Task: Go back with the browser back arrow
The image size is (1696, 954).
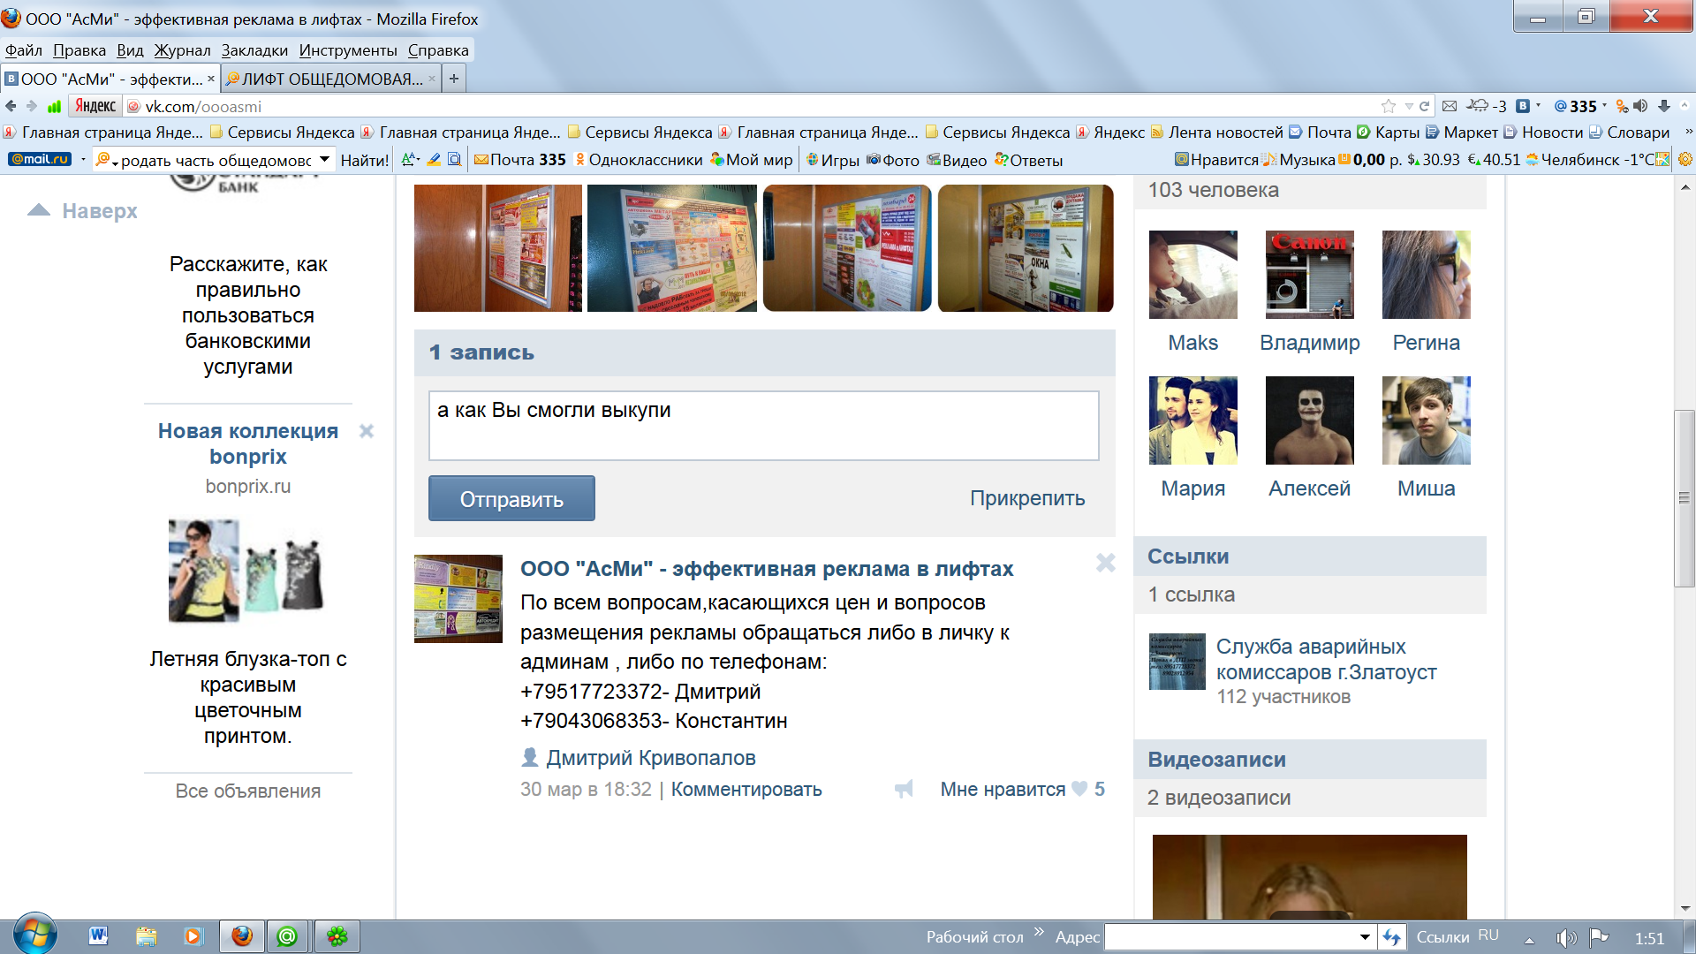Action: [x=11, y=106]
